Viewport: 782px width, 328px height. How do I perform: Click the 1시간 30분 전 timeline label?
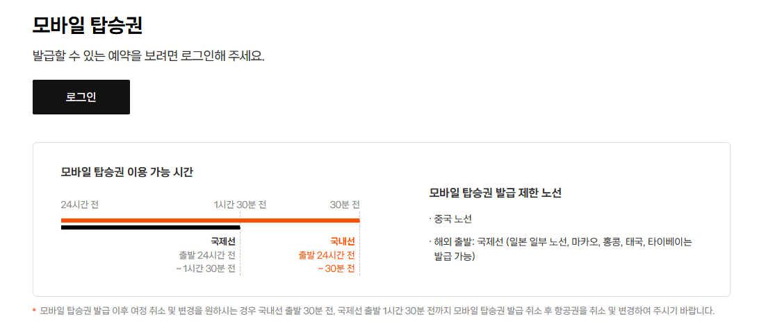click(x=240, y=205)
